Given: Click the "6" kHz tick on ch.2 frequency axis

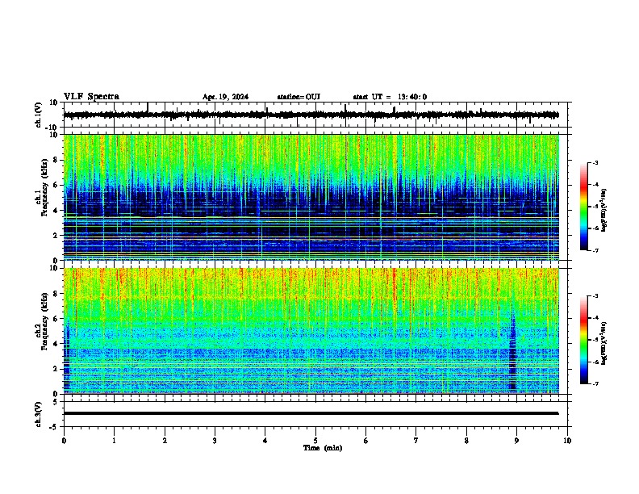Looking at the screenshot, I should (56, 319).
